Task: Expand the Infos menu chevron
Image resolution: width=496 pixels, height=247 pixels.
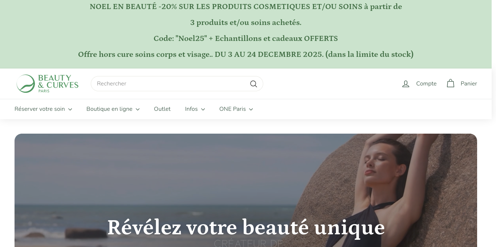Action: (203, 109)
